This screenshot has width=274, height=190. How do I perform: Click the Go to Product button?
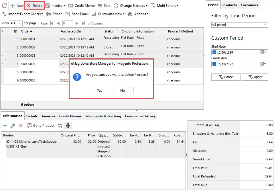41,126
